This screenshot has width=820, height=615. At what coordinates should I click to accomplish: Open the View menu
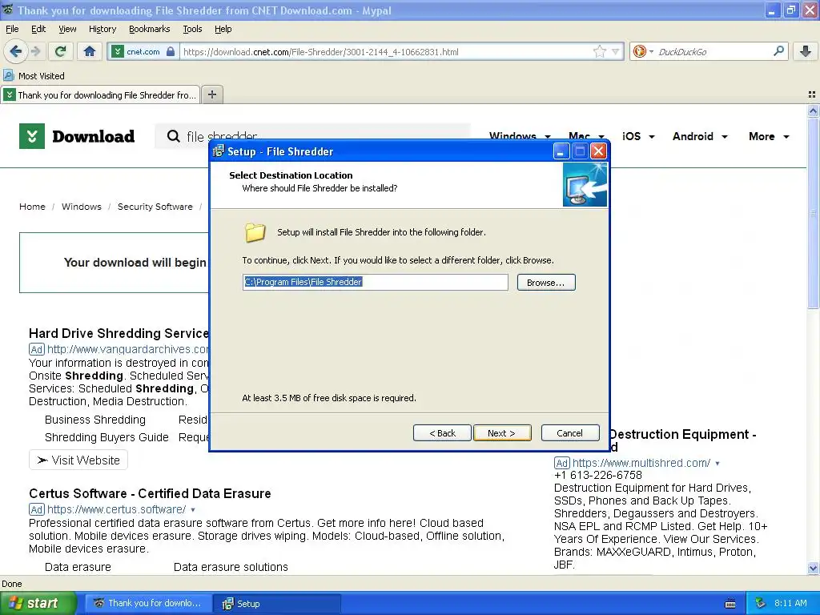coord(67,29)
